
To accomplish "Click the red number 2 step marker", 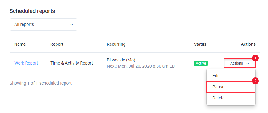I will point(255,81).
